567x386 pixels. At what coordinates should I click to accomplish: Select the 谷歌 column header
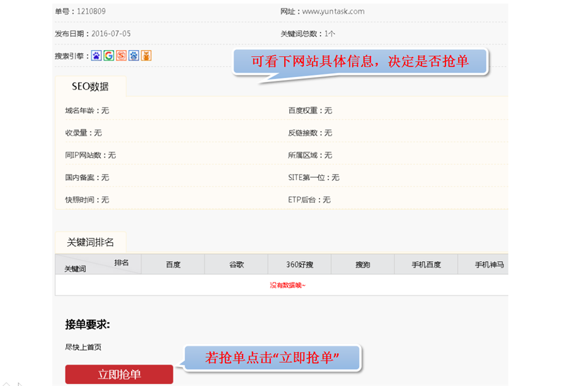coord(236,265)
